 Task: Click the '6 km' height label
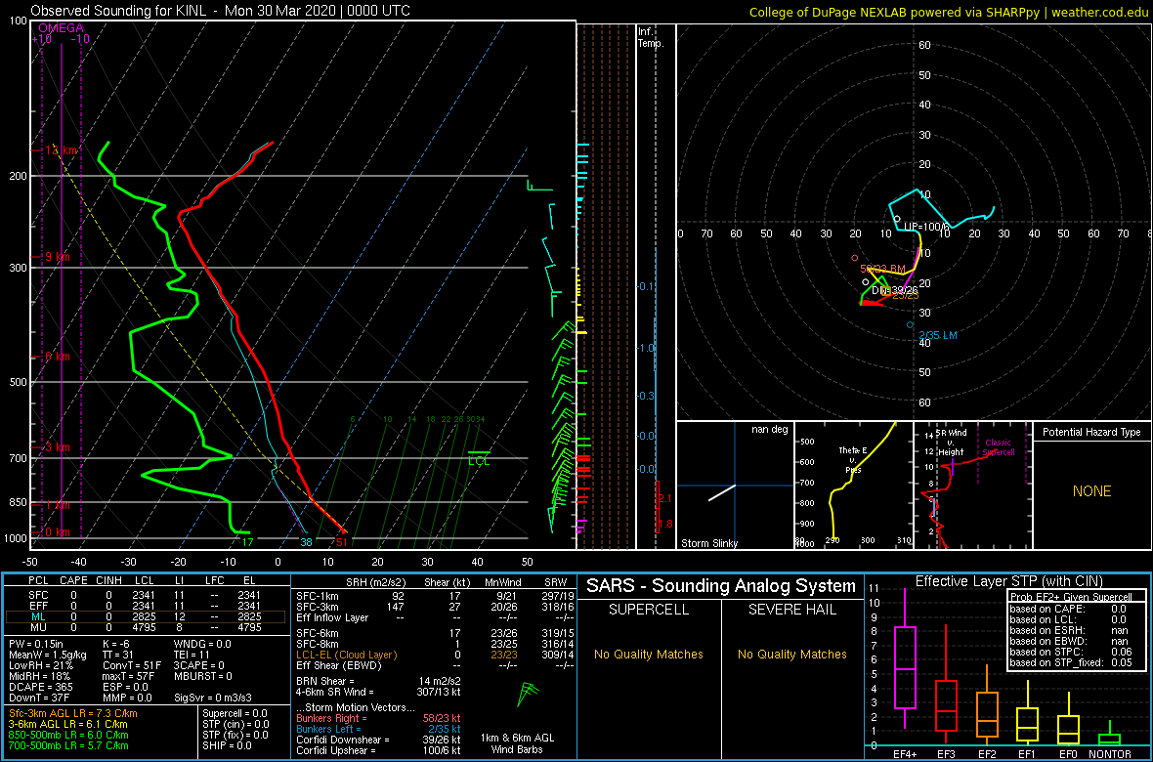pyautogui.click(x=58, y=356)
